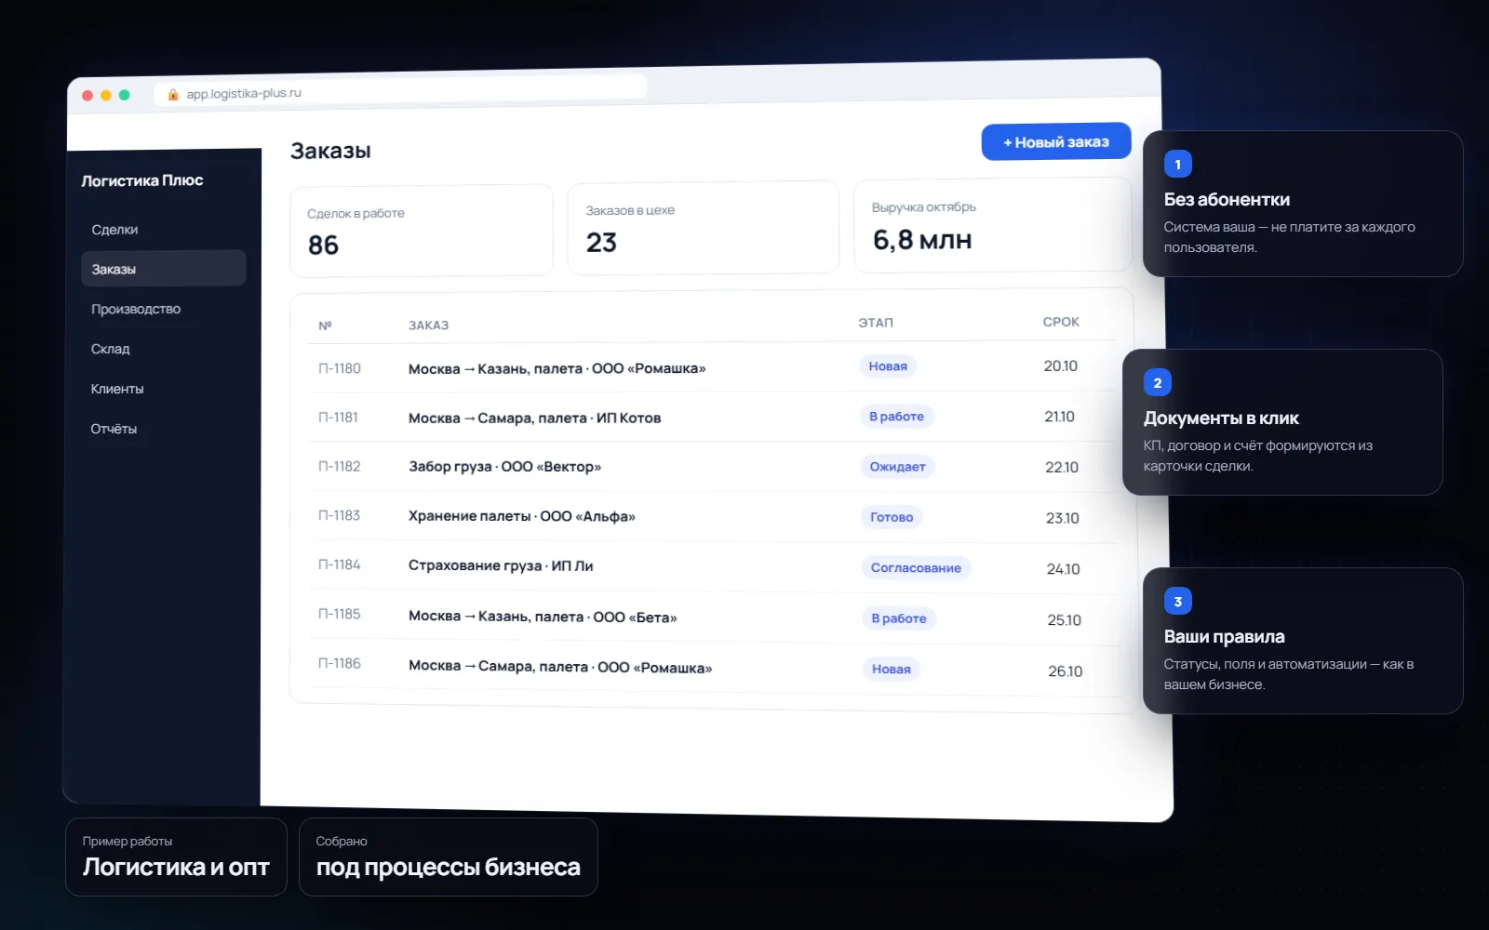The image size is (1489, 930).
Task: Click the ЭТАП column header
Action: click(876, 323)
